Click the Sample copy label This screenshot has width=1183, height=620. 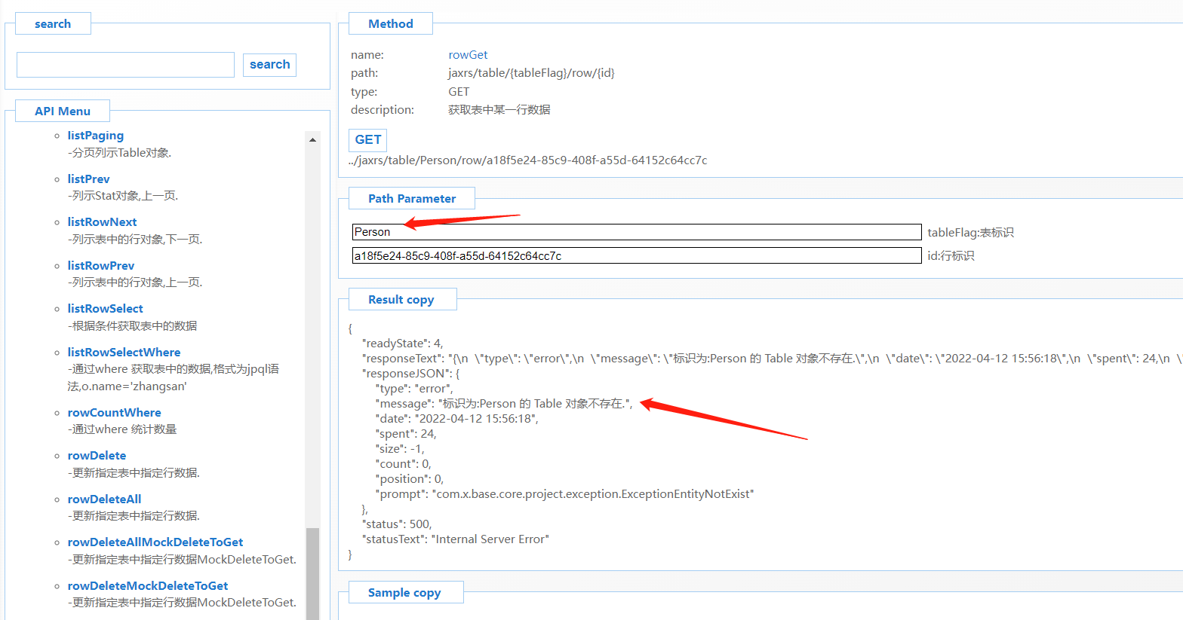(x=404, y=593)
